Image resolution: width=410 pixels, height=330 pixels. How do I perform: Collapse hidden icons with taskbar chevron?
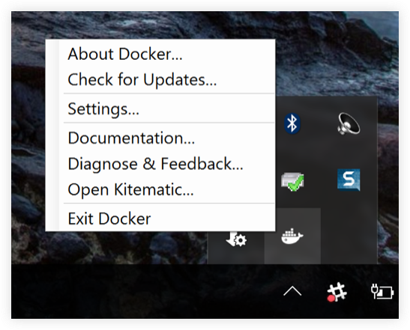click(x=292, y=291)
